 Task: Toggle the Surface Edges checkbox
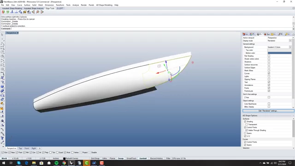click(269, 67)
